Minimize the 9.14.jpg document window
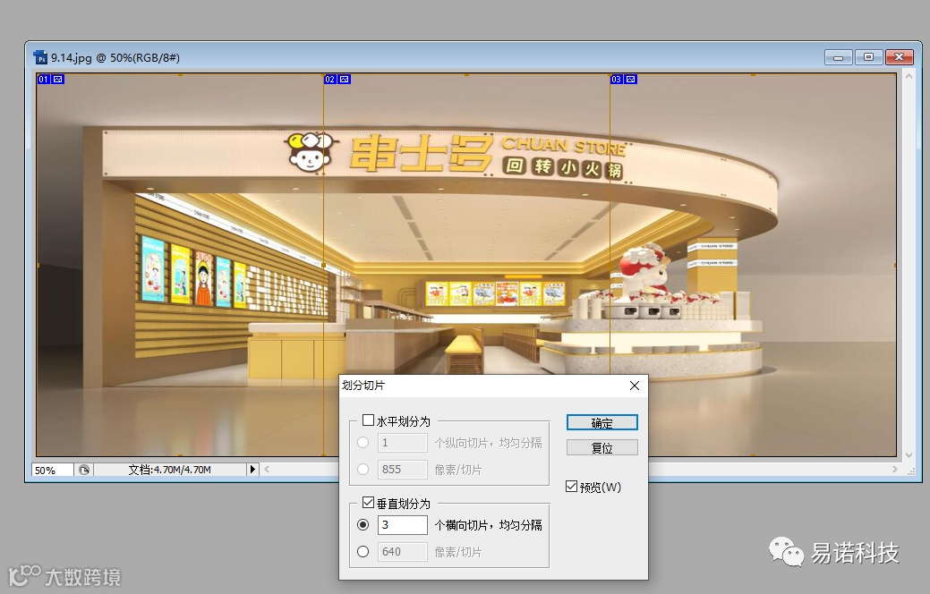 pyautogui.click(x=838, y=57)
